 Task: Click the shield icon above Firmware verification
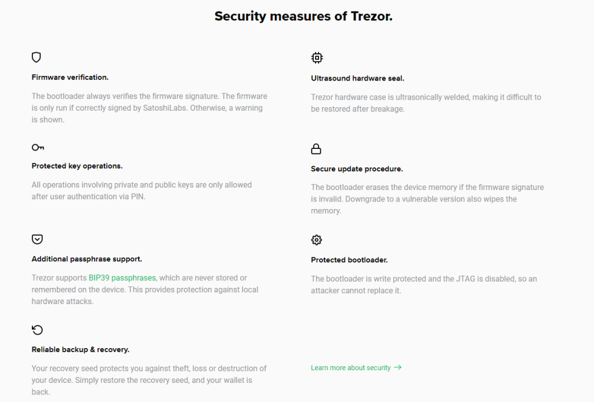coord(37,57)
